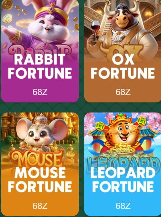Click the red wine glass held by ox
Image resolution: width=161 pixels, height=217 pixels.
(95, 31)
